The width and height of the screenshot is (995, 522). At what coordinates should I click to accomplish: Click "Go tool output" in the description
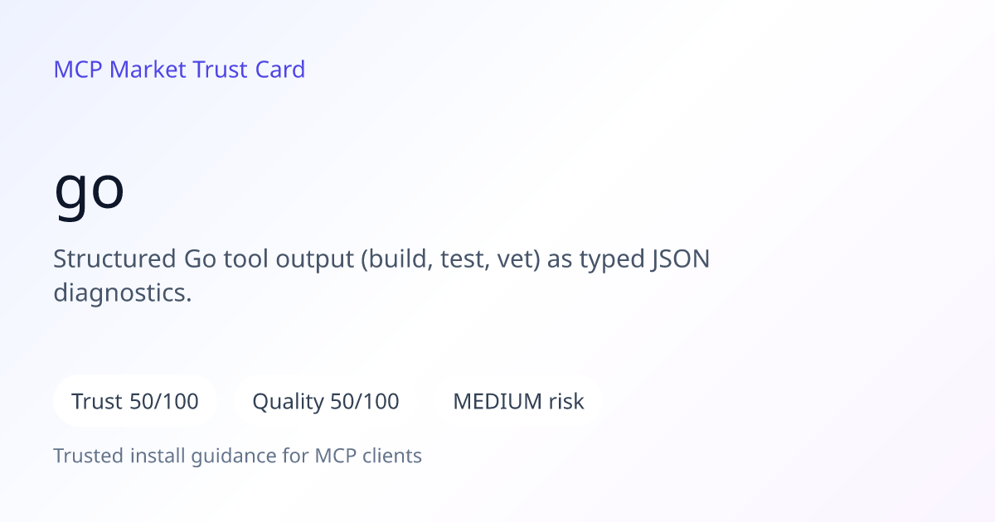[269, 260]
